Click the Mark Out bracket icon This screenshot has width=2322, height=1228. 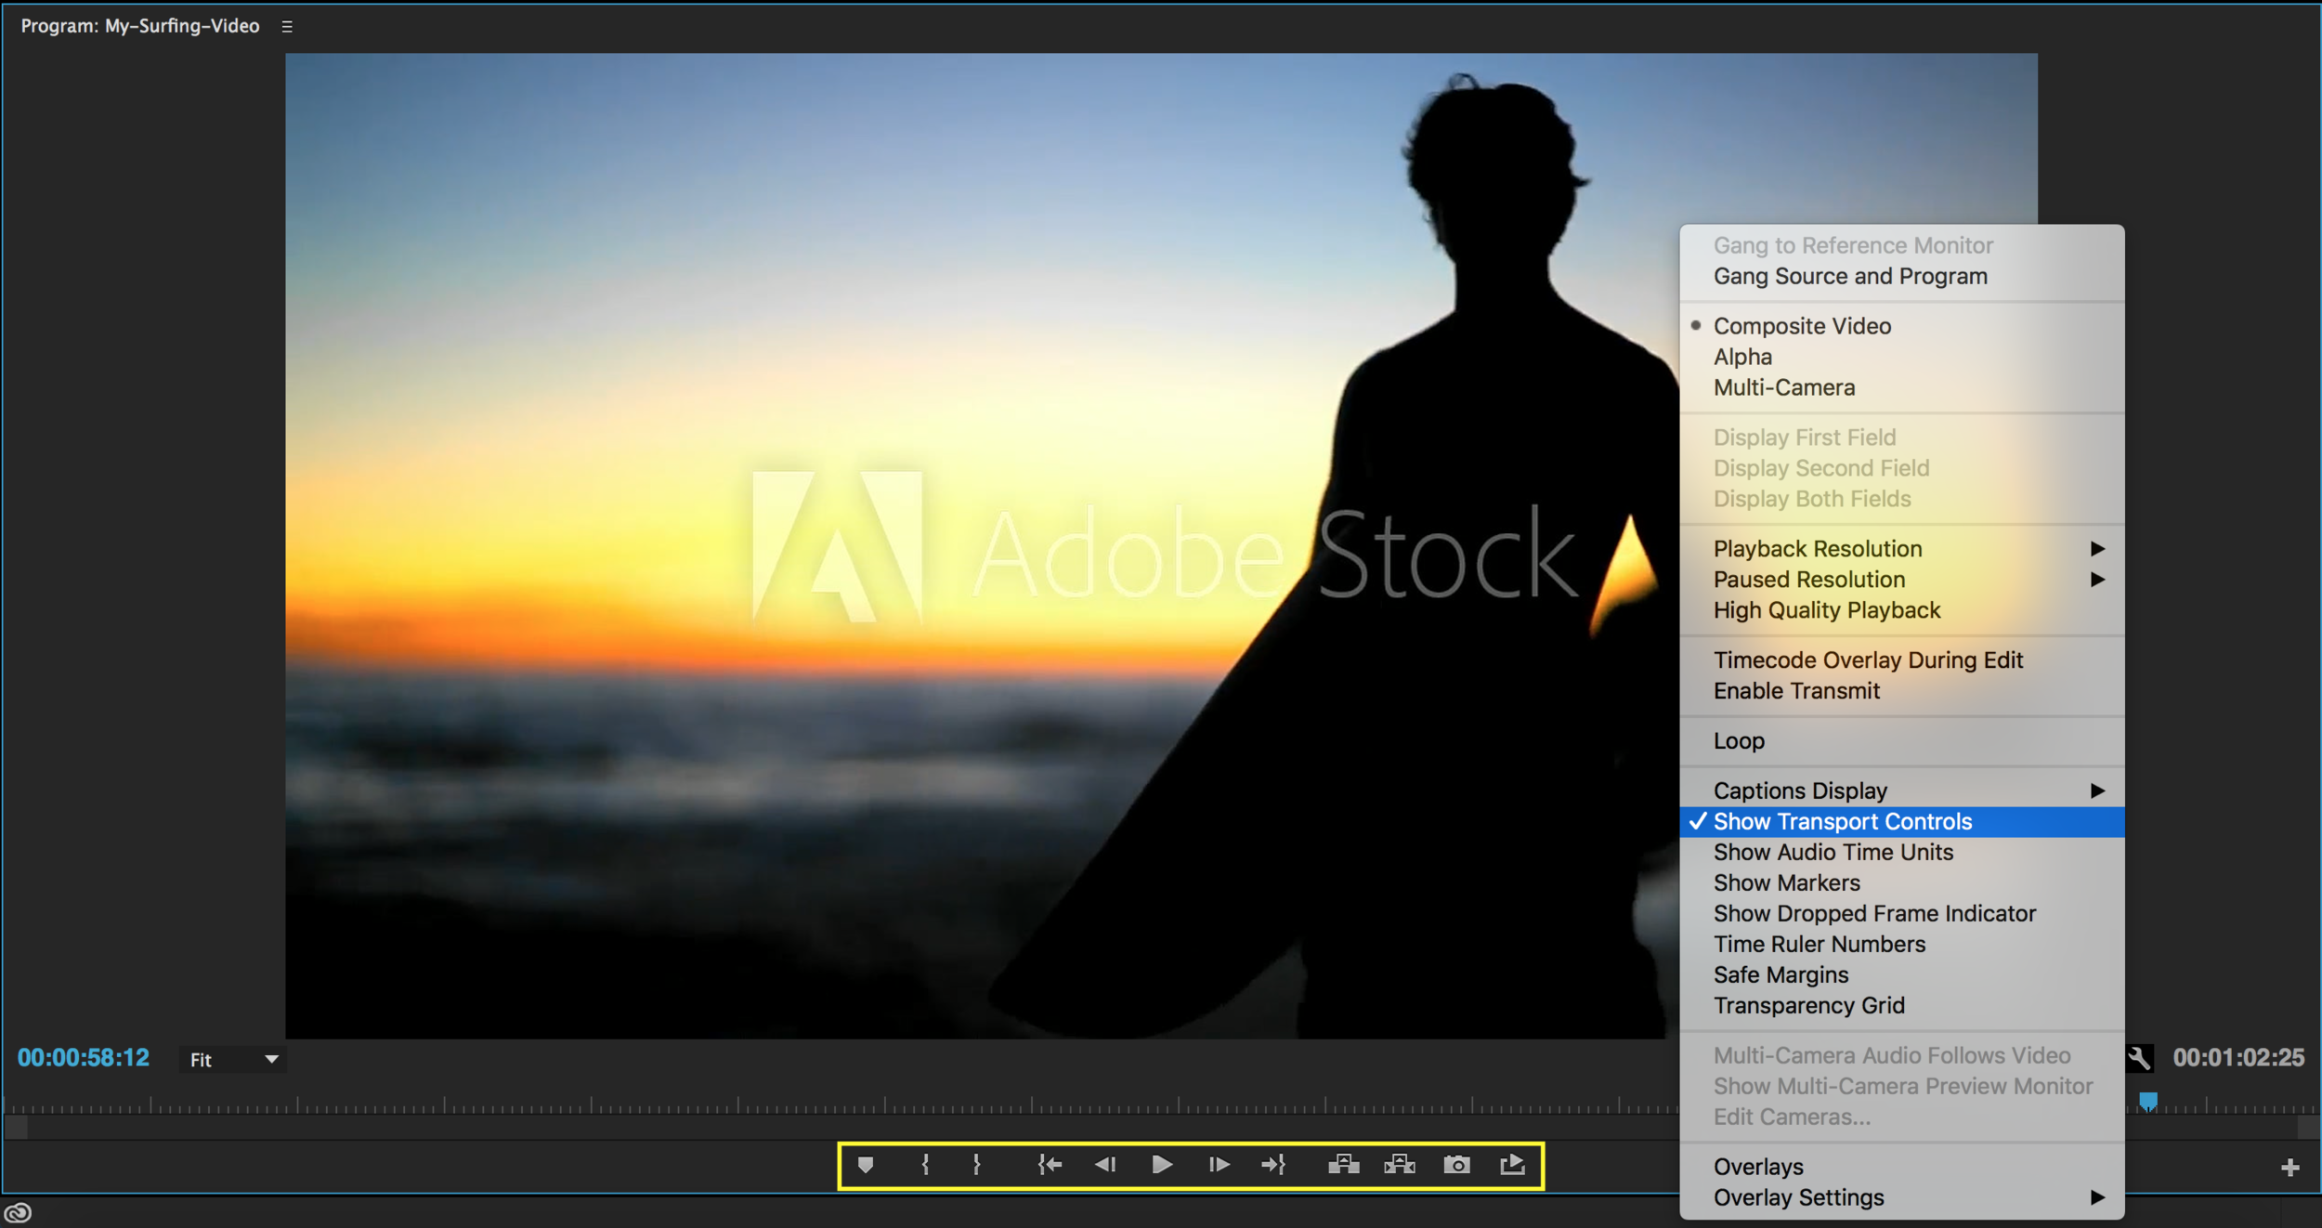point(977,1165)
